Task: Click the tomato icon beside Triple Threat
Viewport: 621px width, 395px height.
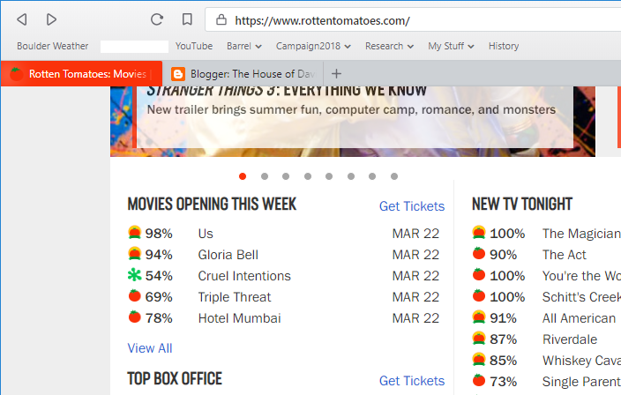Action: pos(135,295)
